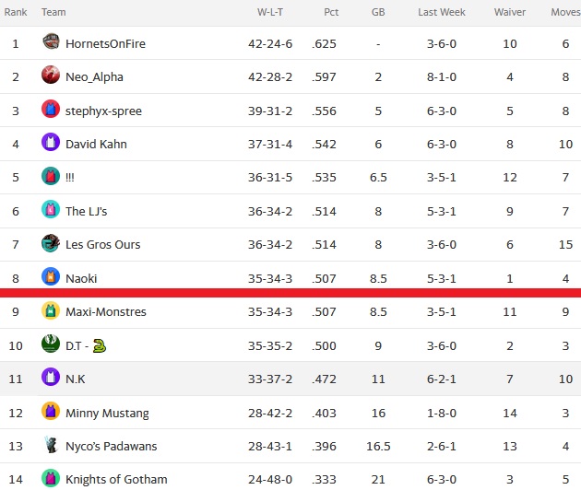Open the Les Gros Ours bear logo

click(51, 243)
